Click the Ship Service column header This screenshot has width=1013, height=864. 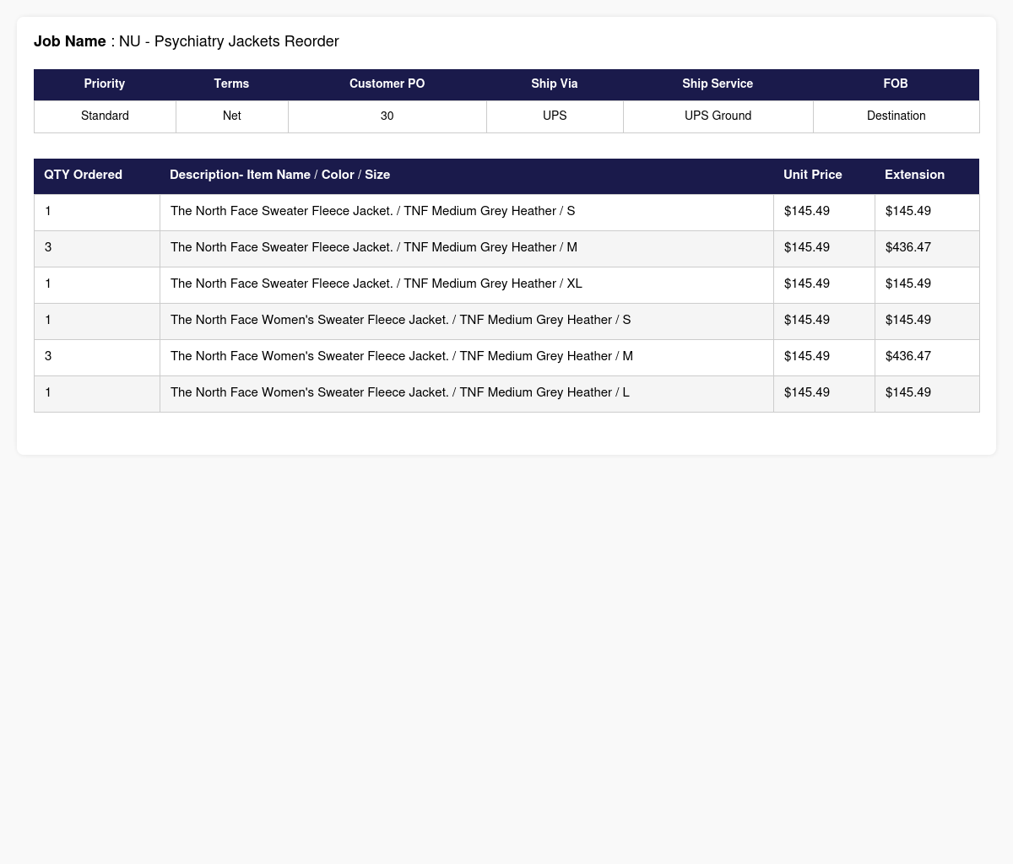click(x=718, y=84)
